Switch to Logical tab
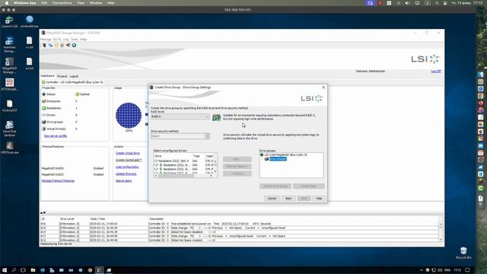This screenshot has width=487, height=274. click(74, 76)
